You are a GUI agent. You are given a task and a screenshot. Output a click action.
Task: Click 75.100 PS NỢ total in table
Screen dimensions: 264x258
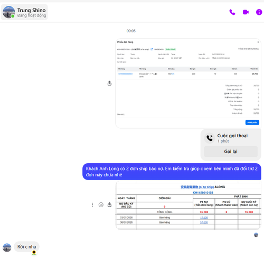pyautogui.click(x=204, y=212)
